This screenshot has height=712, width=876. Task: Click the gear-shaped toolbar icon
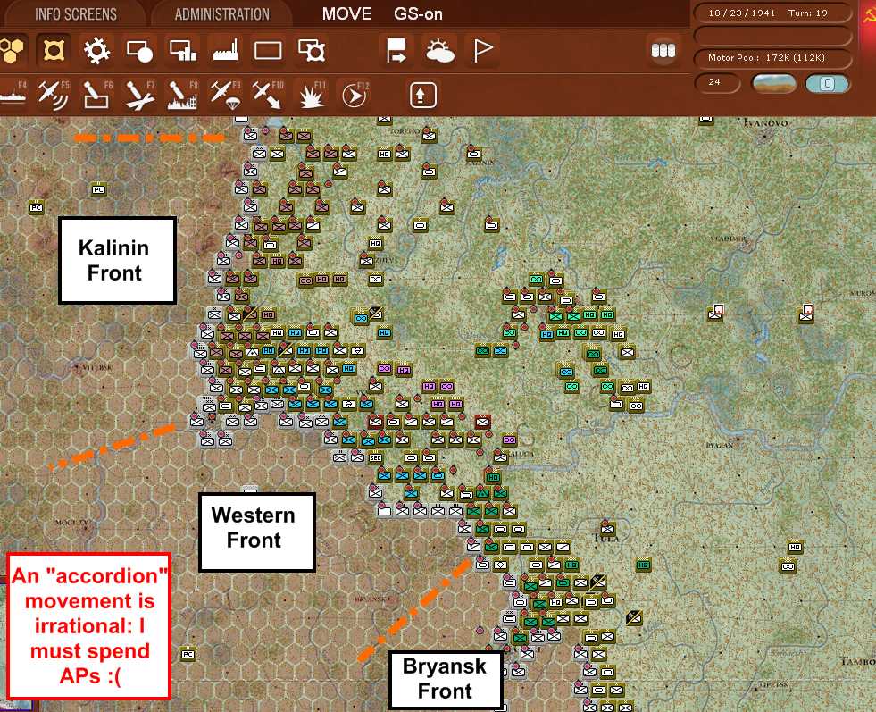96,51
